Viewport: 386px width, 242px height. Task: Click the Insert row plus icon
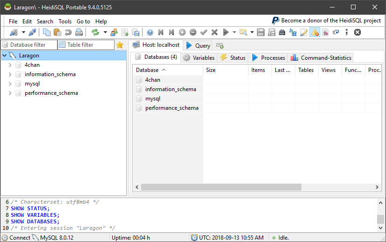182,32
